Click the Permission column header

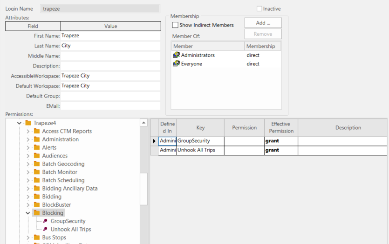click(245, 127)
